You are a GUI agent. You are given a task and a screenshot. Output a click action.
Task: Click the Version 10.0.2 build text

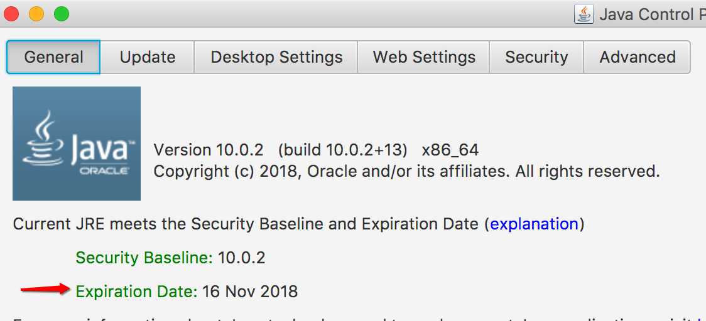pyautogui.click(x=281, y=150)
